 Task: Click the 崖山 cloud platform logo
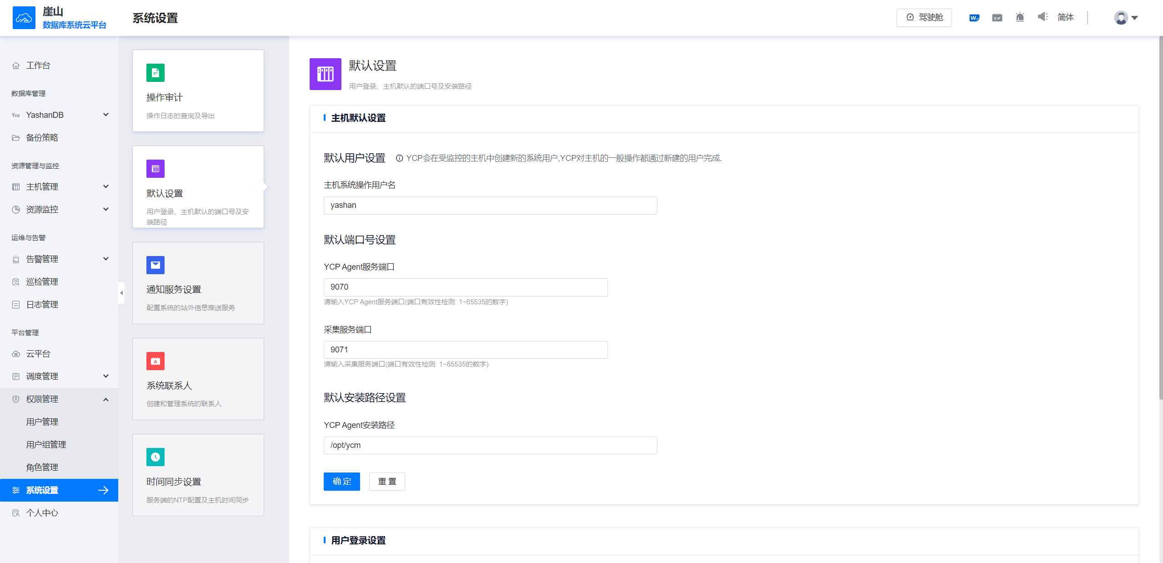[x=24, y=17]
